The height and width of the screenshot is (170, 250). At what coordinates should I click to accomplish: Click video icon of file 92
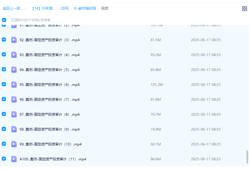click(14, 40)
